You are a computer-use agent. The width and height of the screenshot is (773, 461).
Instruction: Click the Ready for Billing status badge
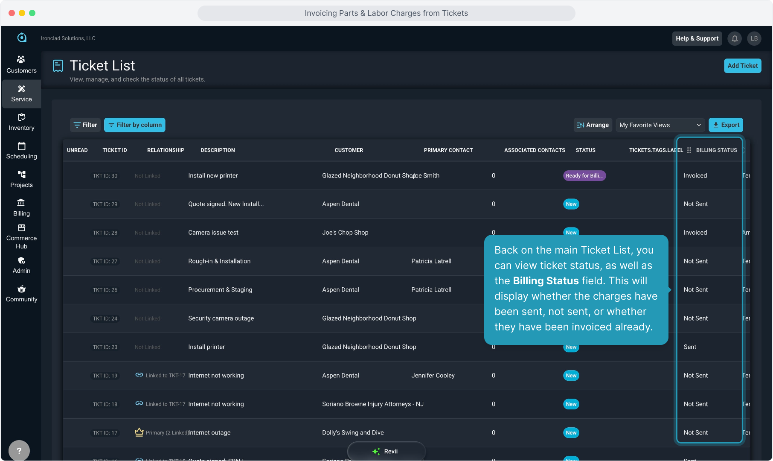tap(584, 175)
